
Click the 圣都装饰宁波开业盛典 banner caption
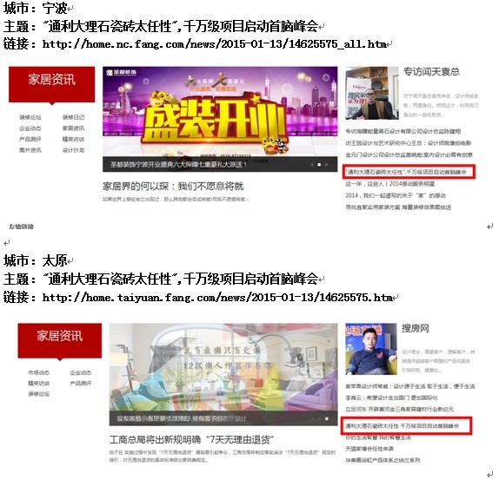tap(178, 165)
